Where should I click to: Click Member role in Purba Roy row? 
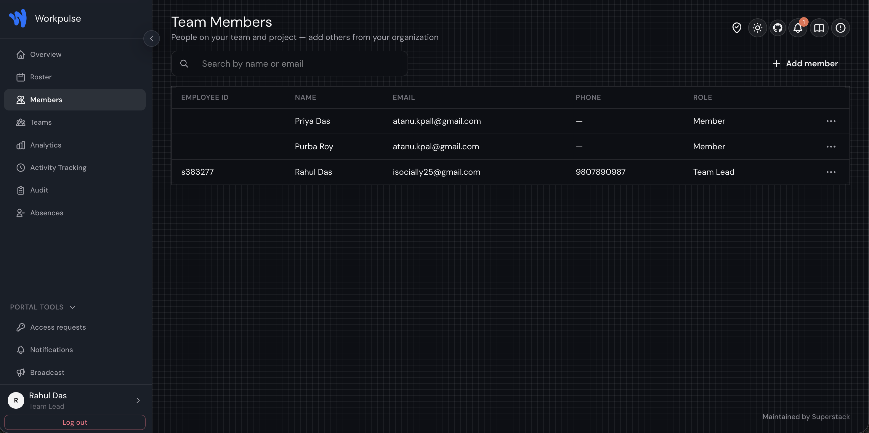coord(709,146)
